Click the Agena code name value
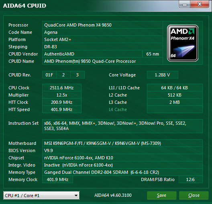This screenshot has width=212, height=204. coord(102,32)
